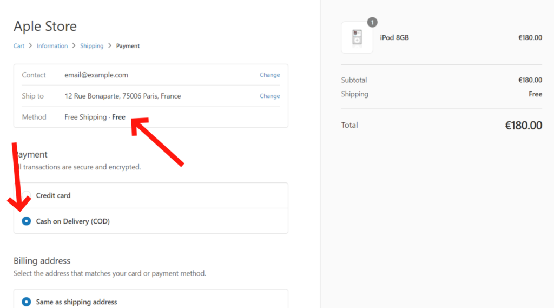The image size is (554, 308).
Task: Change the contact email
Action: pos(269,75)
